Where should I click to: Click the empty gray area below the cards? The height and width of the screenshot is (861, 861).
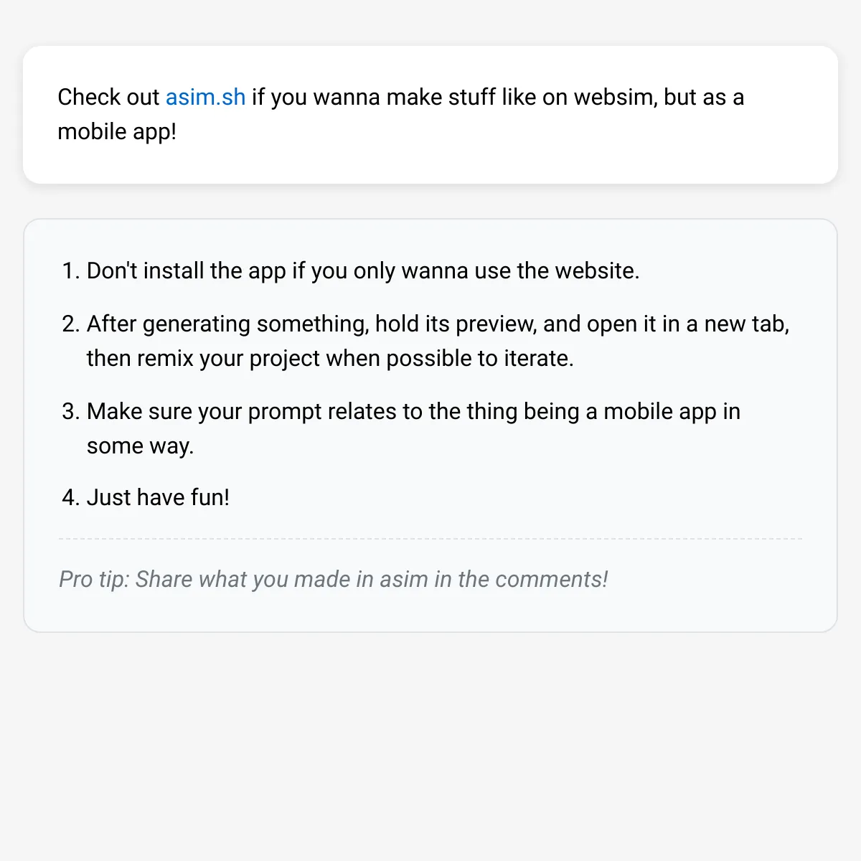click(430, 746)
